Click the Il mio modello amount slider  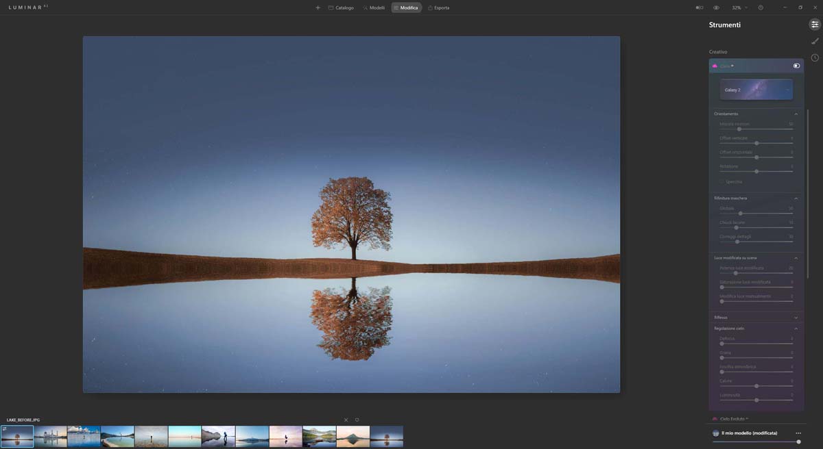(756, 442)
